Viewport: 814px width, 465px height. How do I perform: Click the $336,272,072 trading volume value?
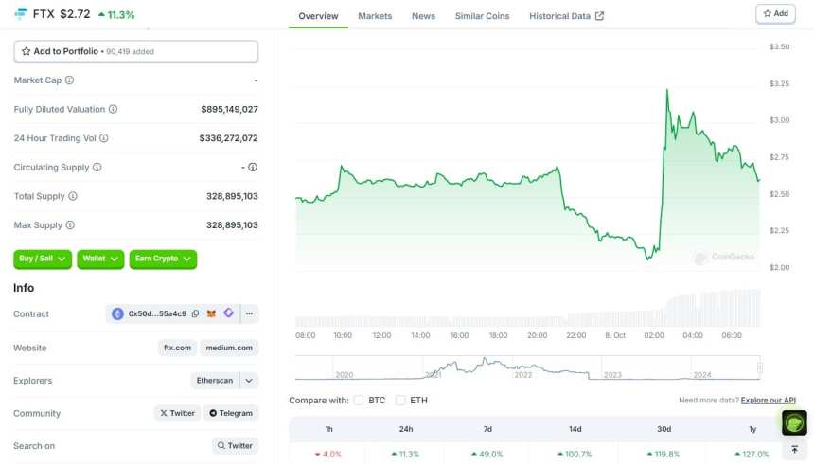click(228, 138)
